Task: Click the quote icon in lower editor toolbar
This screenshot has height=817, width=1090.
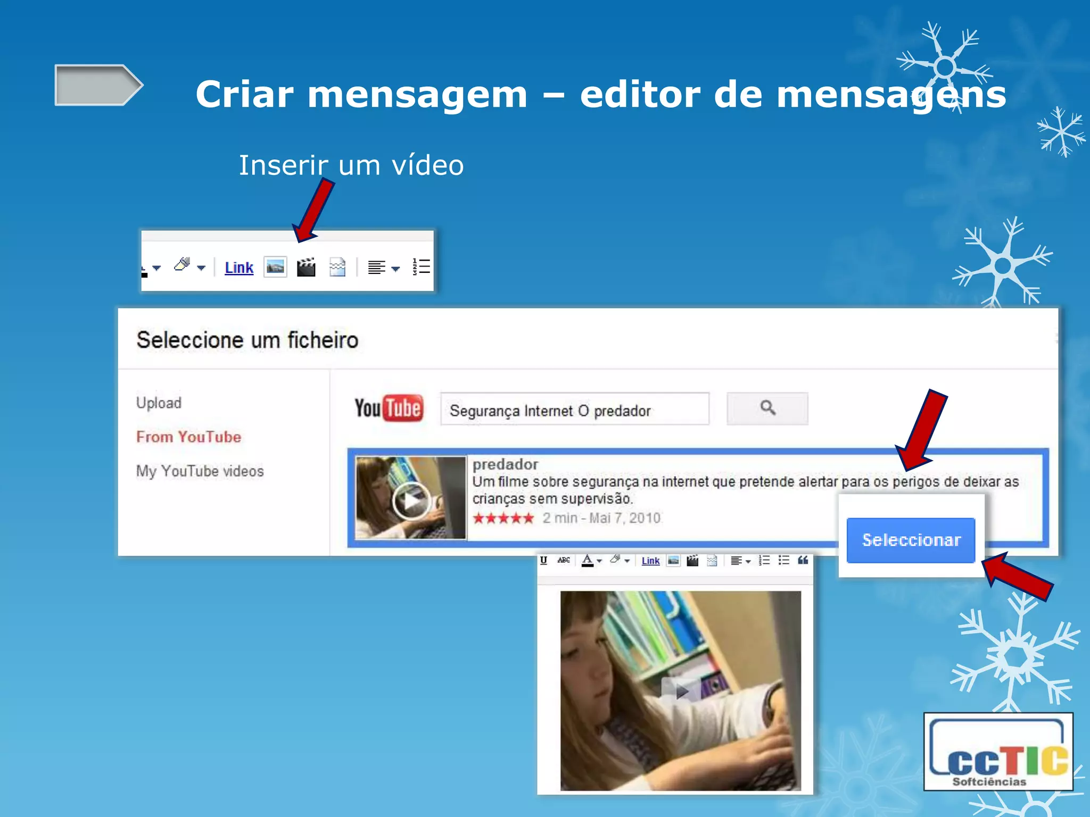Action: pyautogui.click(x=803, y=560)
